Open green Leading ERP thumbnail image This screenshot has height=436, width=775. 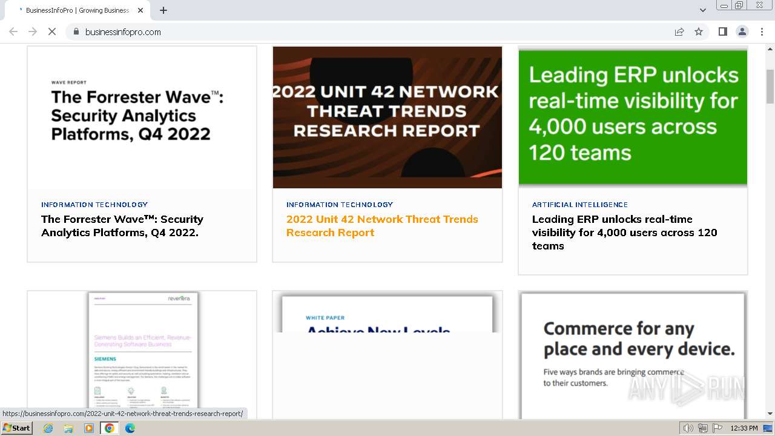click(633, 117)
